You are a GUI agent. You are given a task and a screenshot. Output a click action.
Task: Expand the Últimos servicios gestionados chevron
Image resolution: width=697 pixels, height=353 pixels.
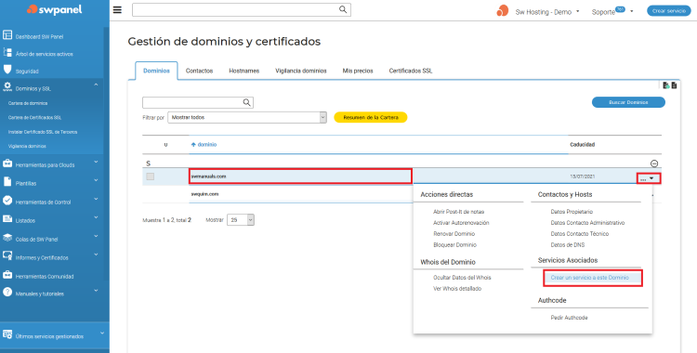(x=102, y=333)
